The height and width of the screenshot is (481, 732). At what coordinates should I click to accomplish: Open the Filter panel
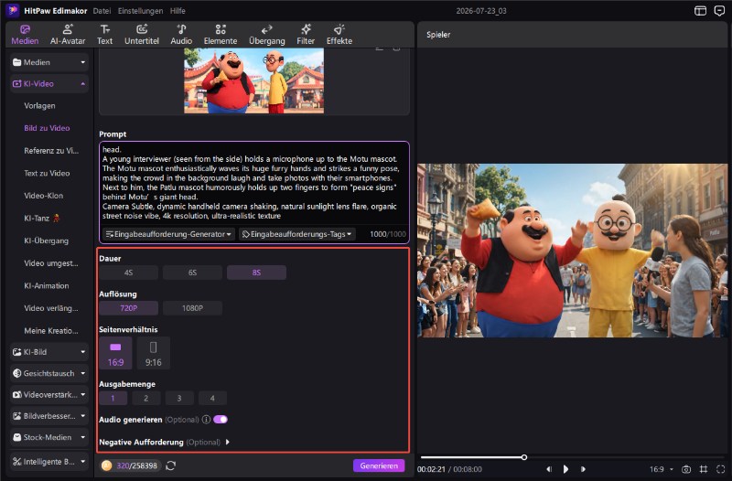point(306,35)
